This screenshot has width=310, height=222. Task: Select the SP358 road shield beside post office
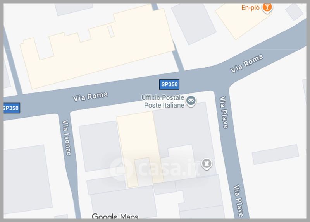tap(169, 84)
